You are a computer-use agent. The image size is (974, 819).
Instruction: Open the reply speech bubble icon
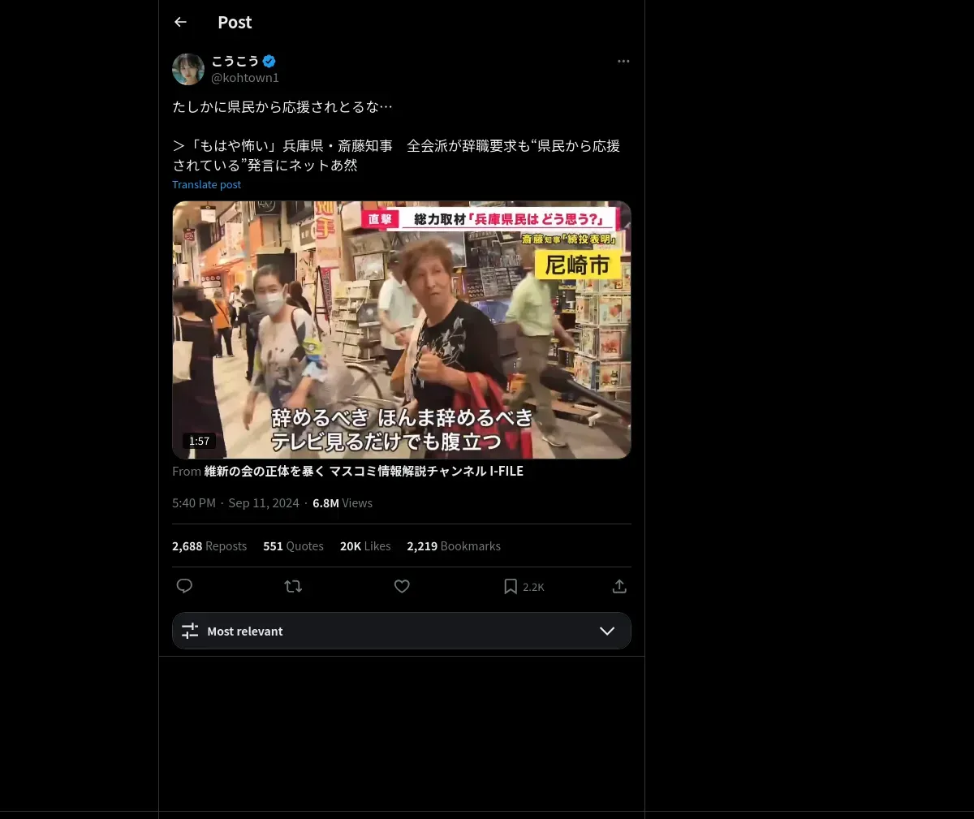click(184, 586)
